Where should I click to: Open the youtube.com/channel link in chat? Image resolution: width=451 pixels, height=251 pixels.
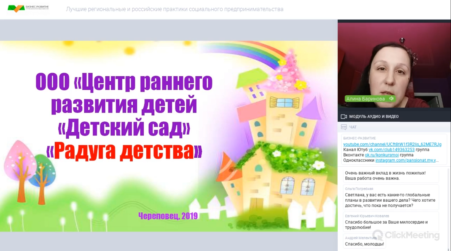pos(392,144)
